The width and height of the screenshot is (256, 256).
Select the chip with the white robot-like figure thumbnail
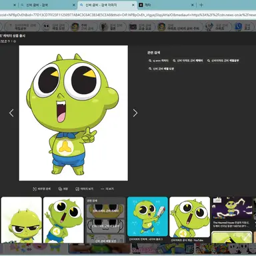pyautogui.click(x=218, y=27)
